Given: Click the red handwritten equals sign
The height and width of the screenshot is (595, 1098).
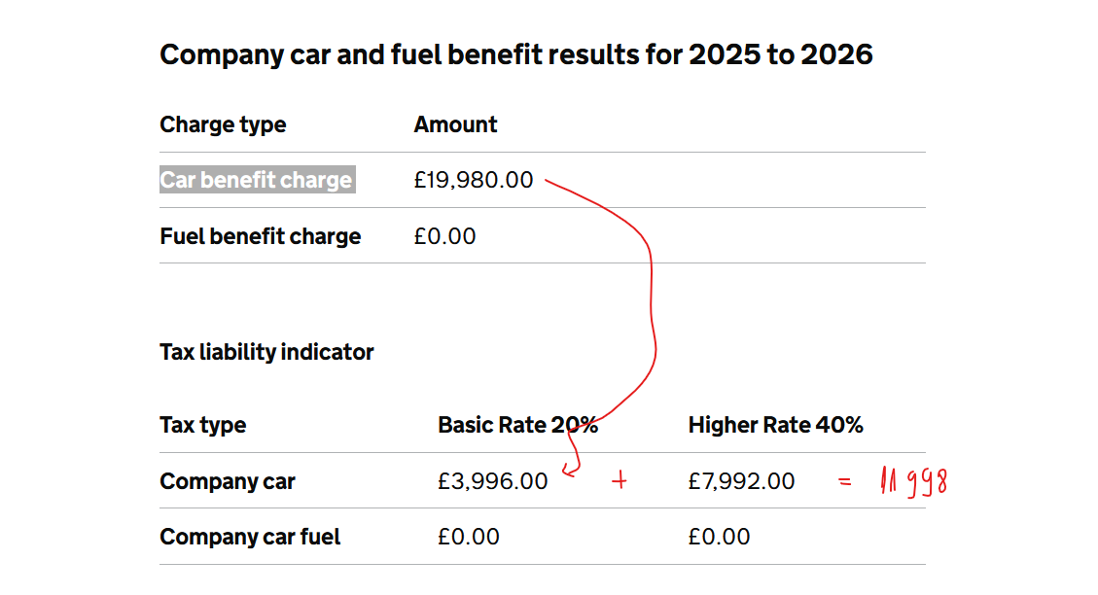Looking at the screenshot, I should click(845, 481).
